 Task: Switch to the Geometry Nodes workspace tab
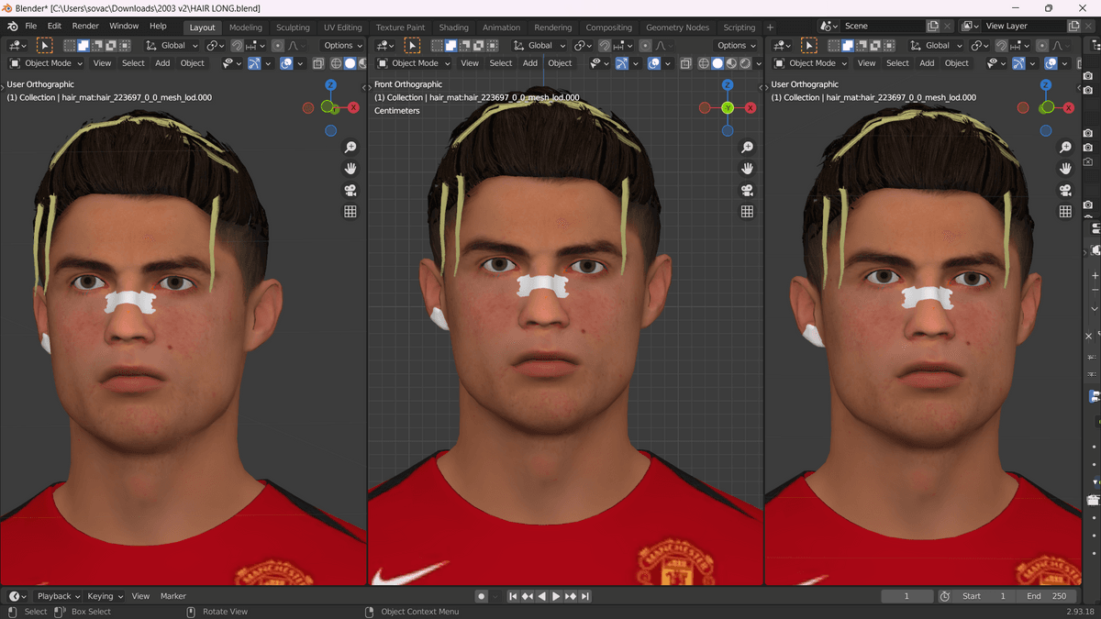point(678,28)
